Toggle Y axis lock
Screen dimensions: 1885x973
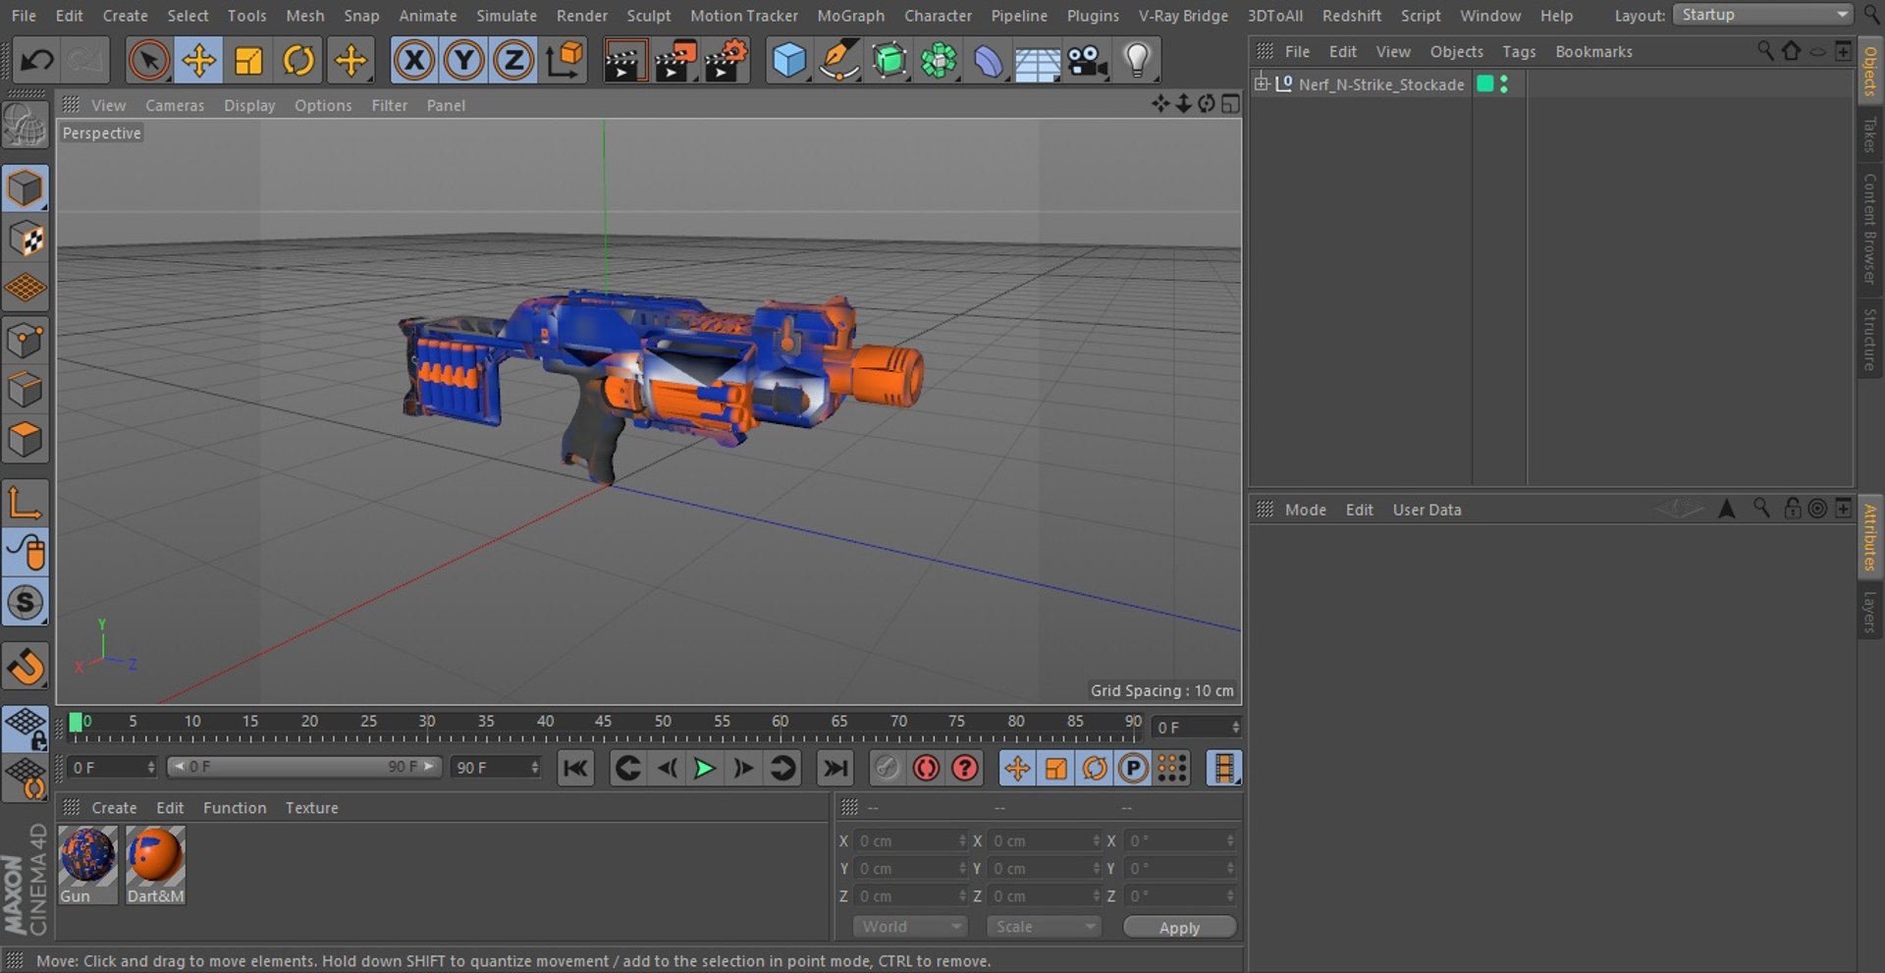pyautogui.click(x=463, y=61)
